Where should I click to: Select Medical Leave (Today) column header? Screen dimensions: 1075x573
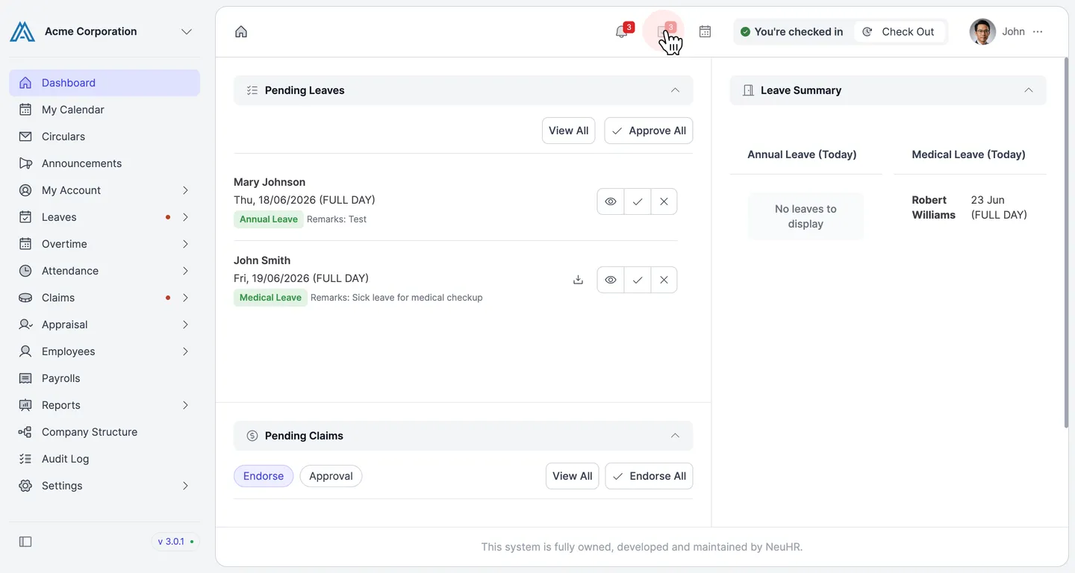pos(968,154)
